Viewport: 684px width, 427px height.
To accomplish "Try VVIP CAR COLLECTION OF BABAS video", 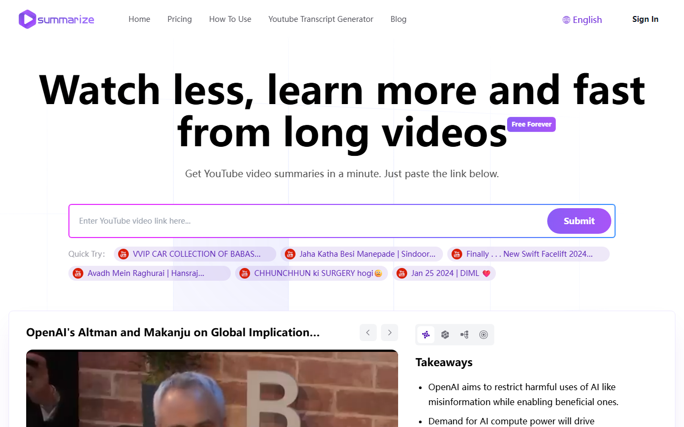I will [195, 254].
